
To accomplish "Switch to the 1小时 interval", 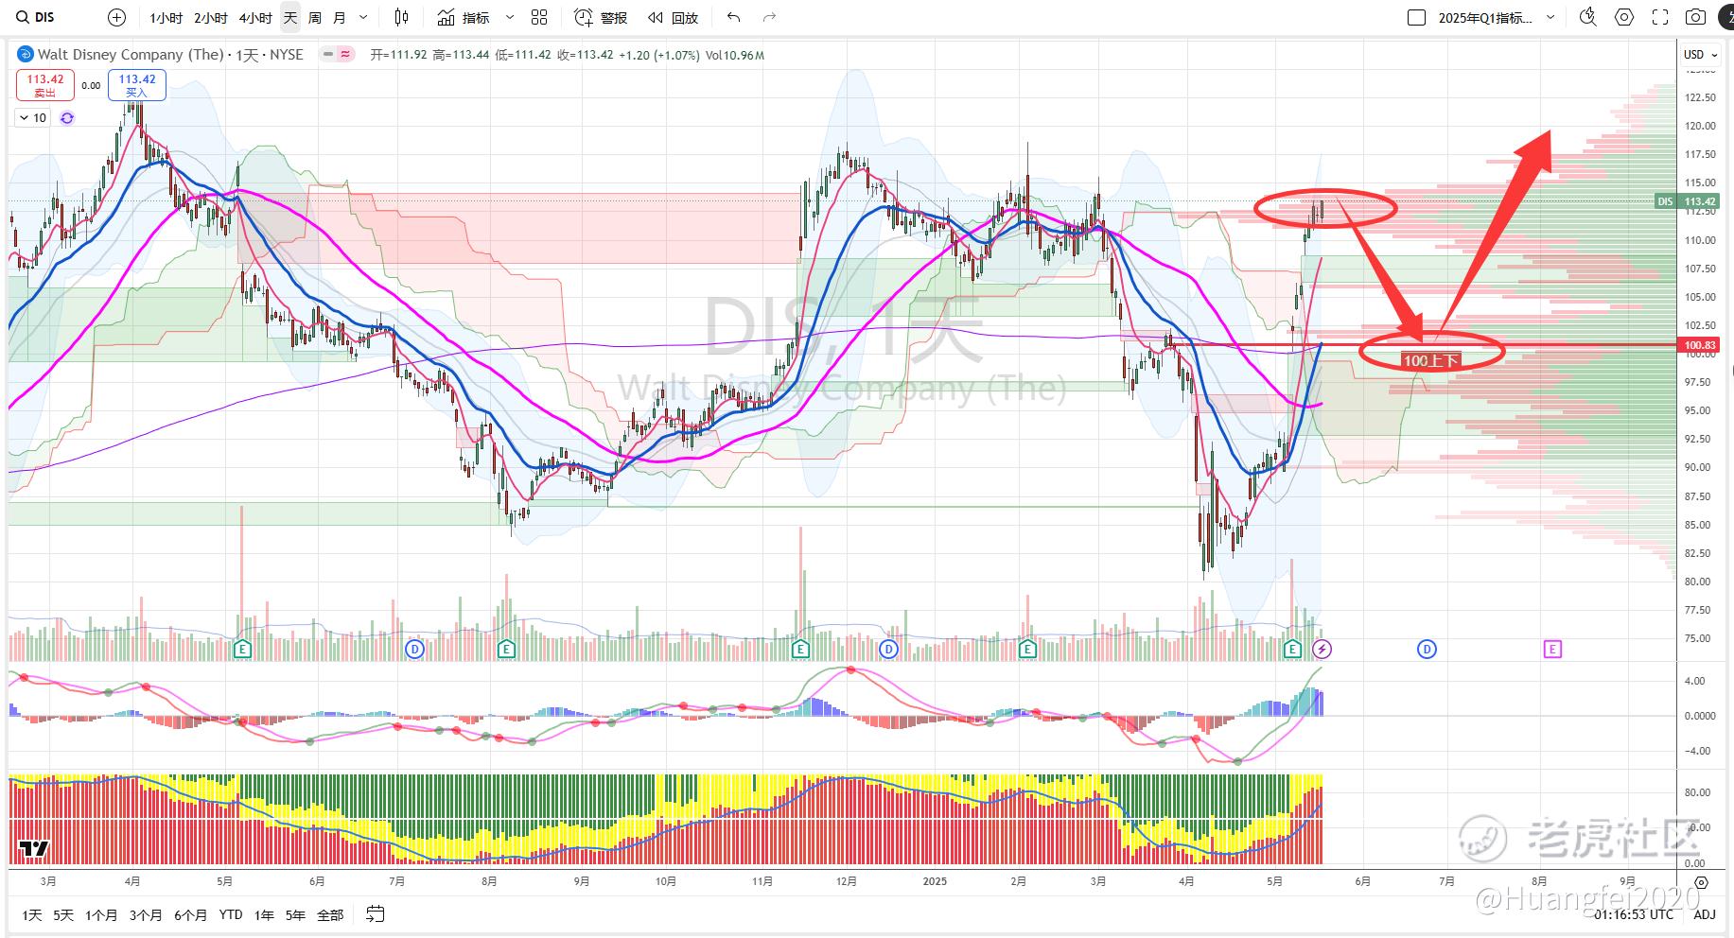I will (166, 17).
